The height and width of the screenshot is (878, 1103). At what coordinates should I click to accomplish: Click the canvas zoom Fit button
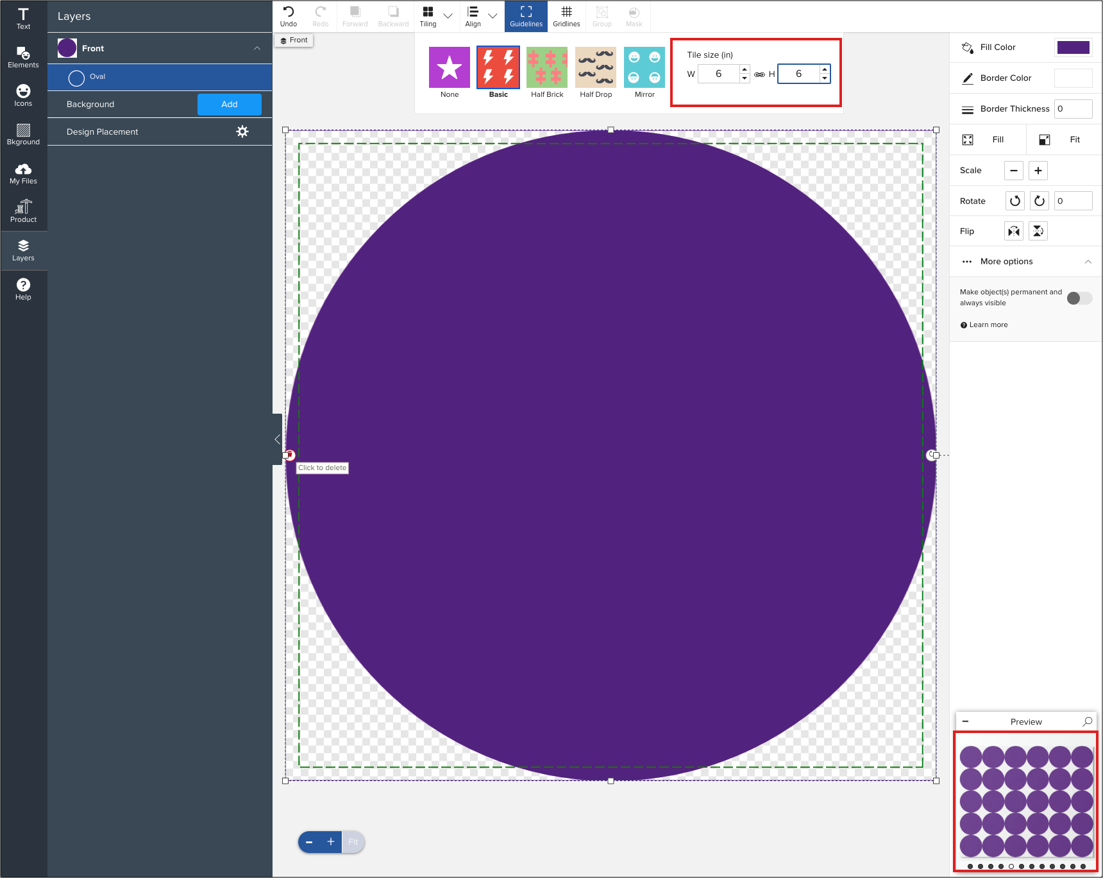[x=353, y=842]
